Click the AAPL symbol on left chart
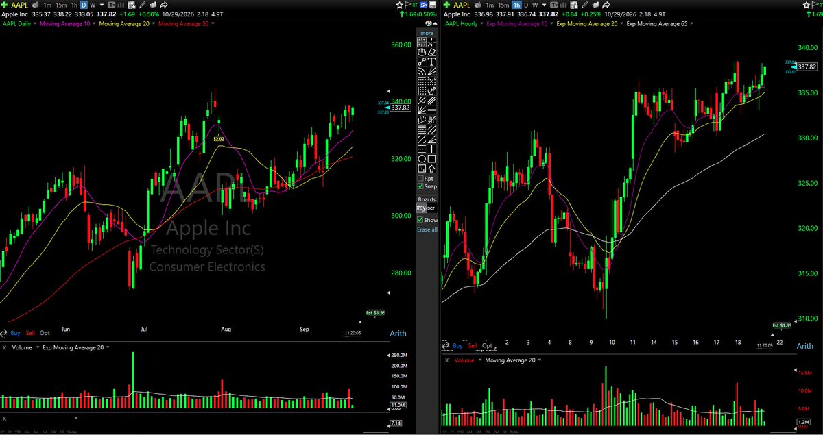Viewport: 823px width, 435px height. click(x=19, y=5)
